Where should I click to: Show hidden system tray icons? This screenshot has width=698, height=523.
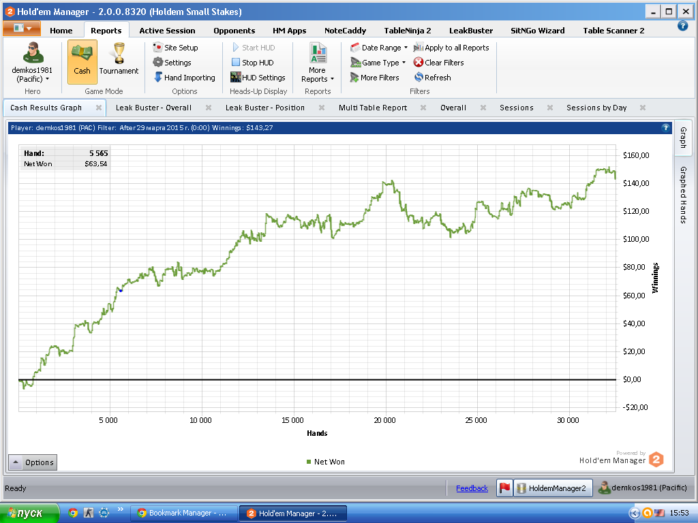635,513
